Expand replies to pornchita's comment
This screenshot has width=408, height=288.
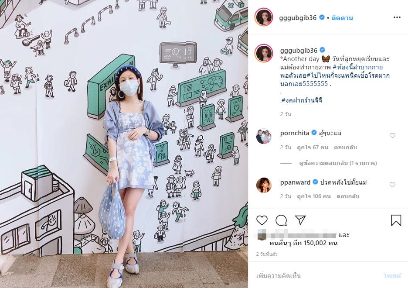pos(338,163)
